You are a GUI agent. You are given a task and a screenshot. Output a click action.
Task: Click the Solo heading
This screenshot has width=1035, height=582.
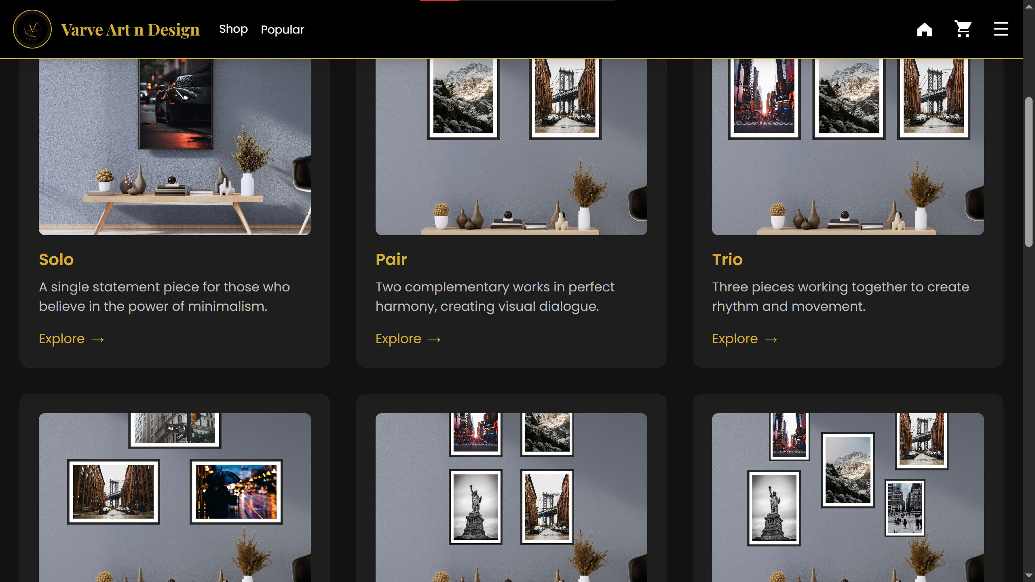[x=56, y=259]
